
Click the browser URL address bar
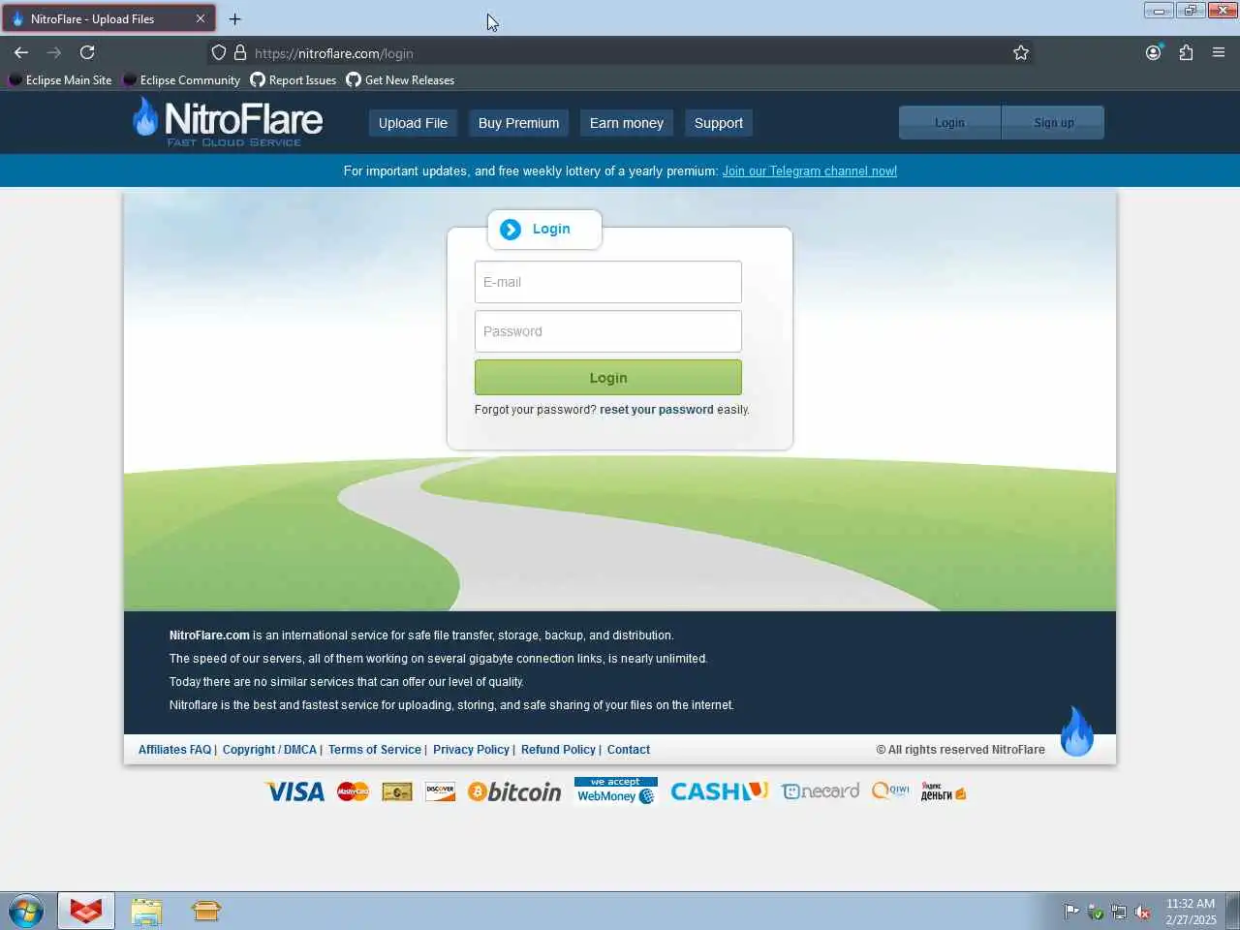(620, 53)
